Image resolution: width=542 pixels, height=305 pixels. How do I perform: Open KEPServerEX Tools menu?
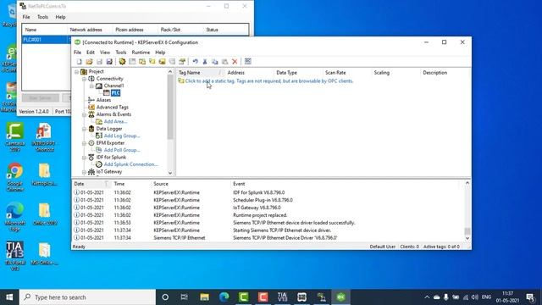coord(120,53)
